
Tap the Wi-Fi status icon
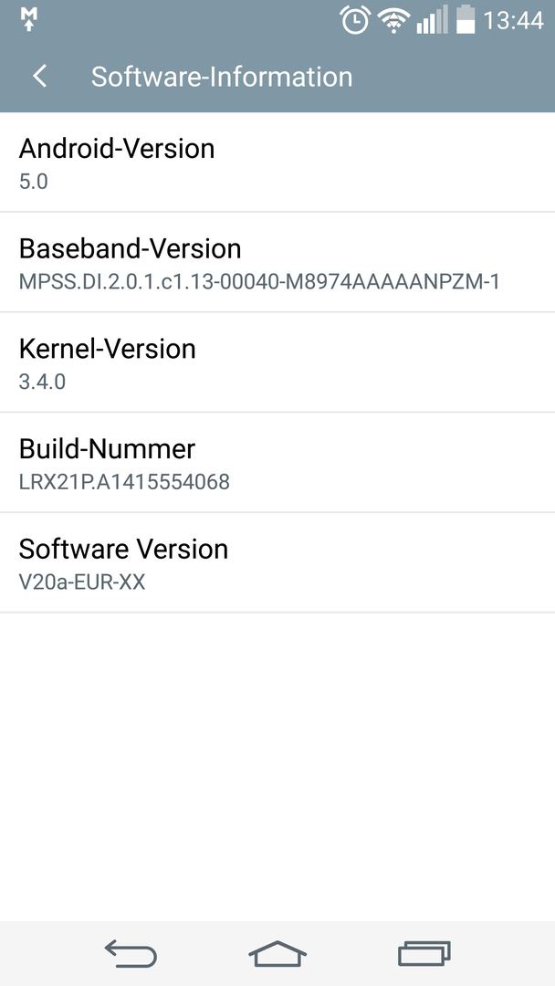(x=393, y=21)
